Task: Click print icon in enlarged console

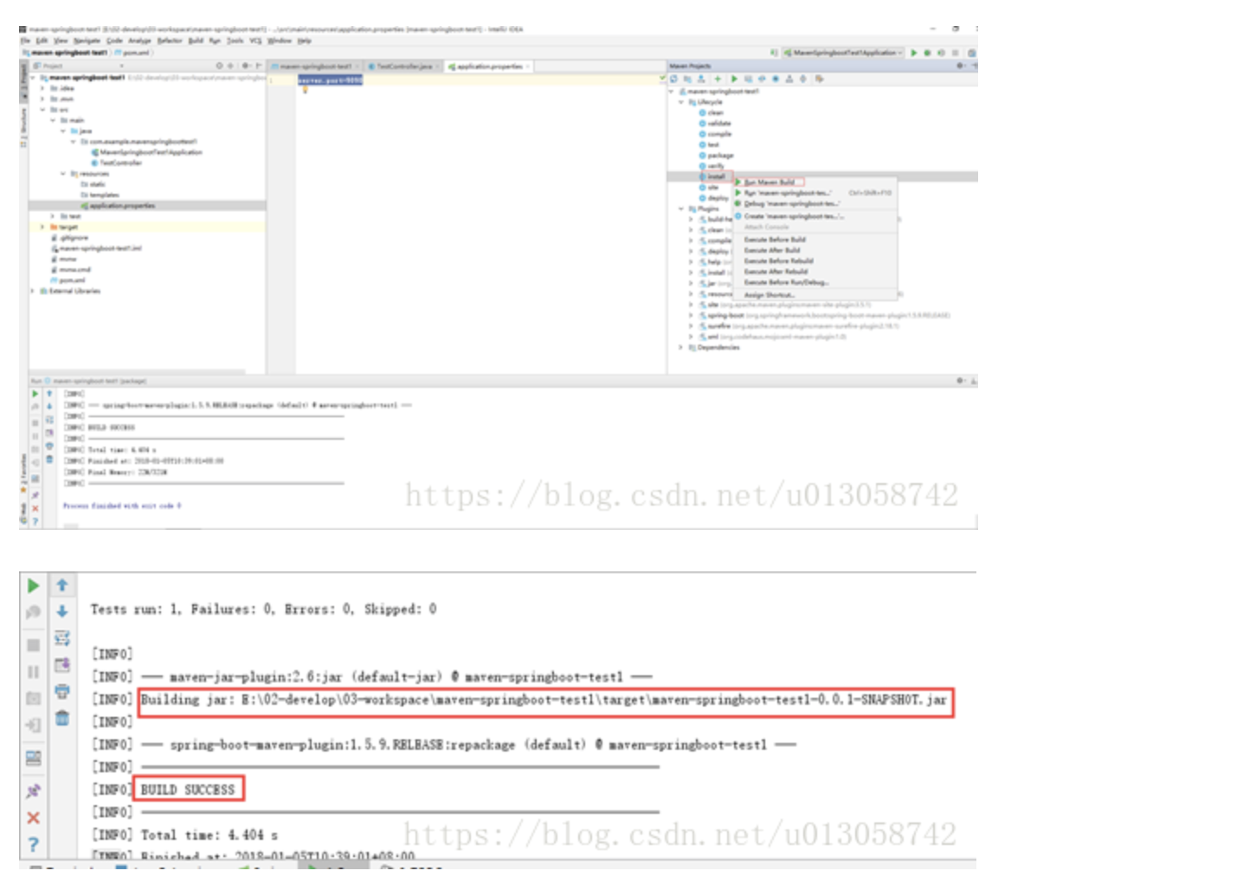Action: (62, 691)
